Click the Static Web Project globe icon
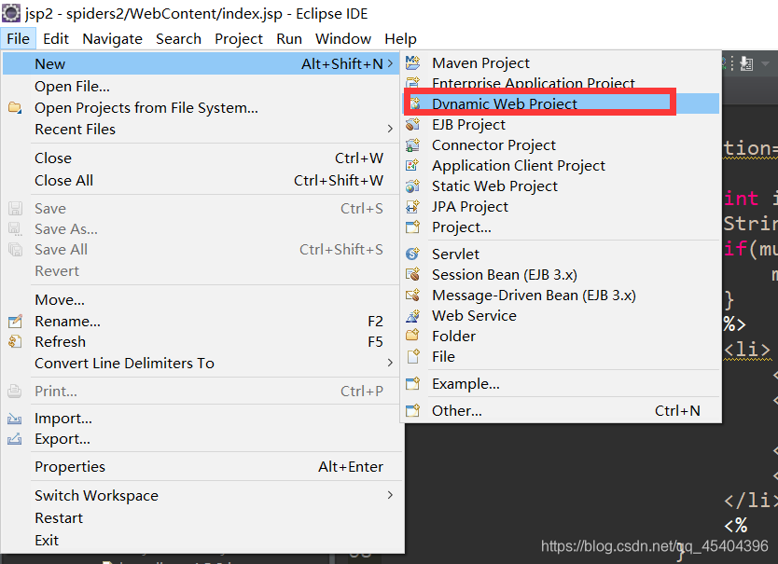 [413, 186]
